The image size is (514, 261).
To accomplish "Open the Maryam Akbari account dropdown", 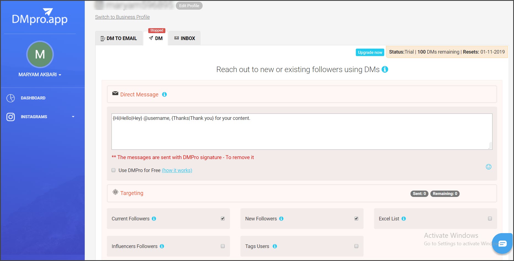I will [40, 75].
